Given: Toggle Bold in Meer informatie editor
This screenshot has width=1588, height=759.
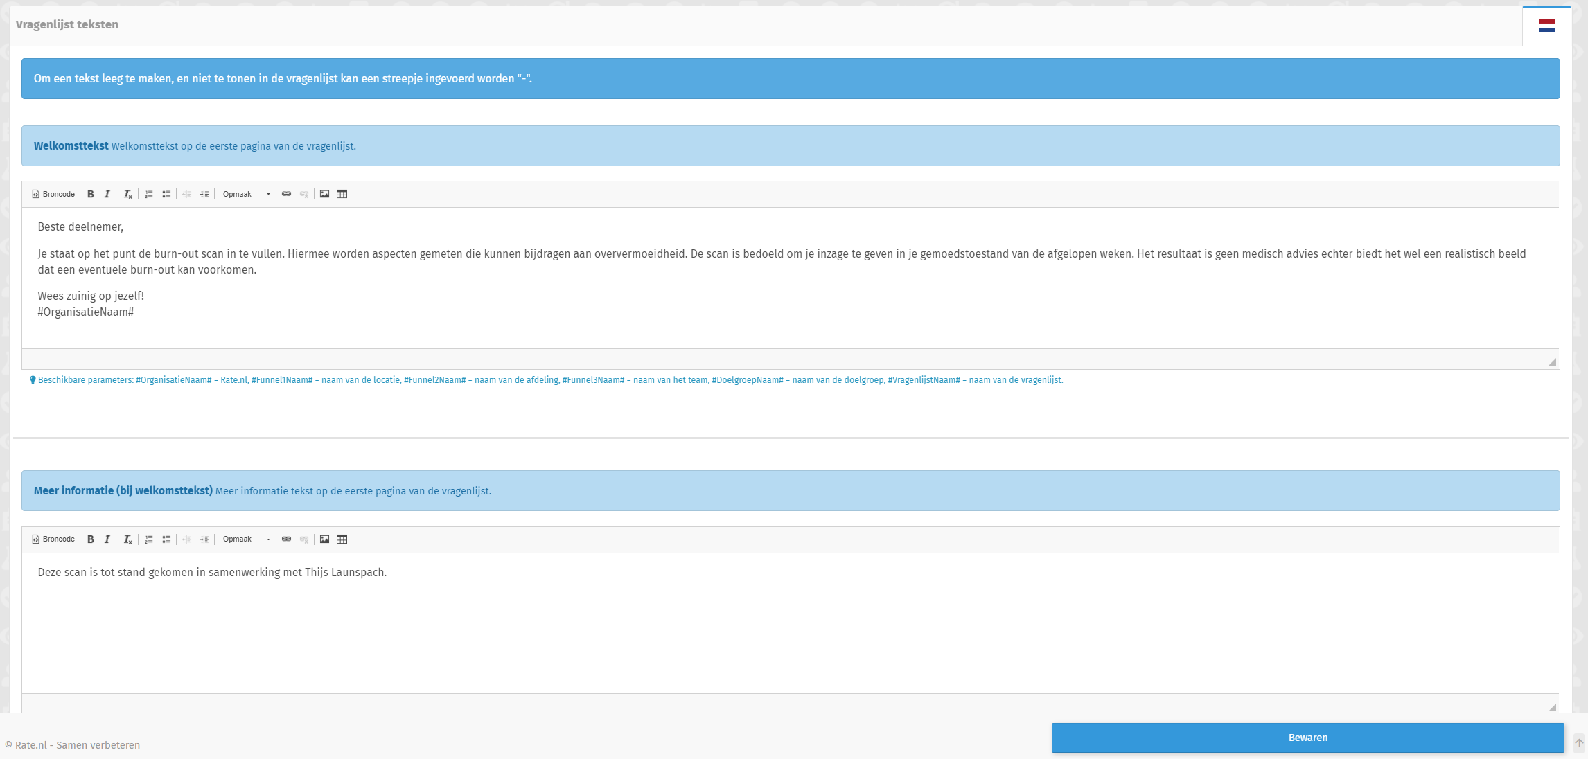Looking at the screenshot, I should 90,539.
